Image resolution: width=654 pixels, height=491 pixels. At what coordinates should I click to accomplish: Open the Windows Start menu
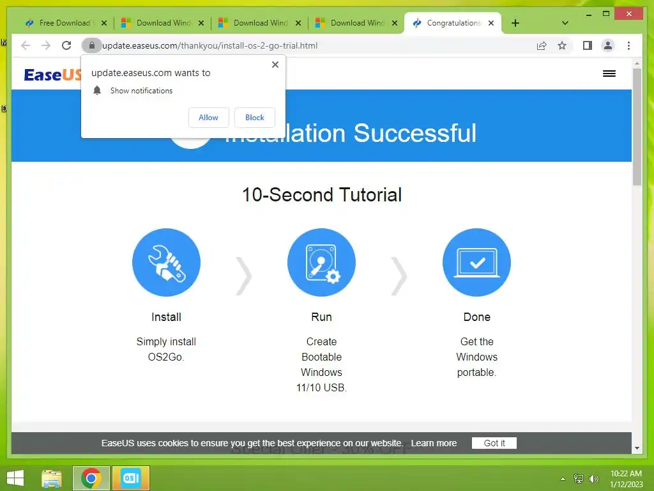(15, 478)
